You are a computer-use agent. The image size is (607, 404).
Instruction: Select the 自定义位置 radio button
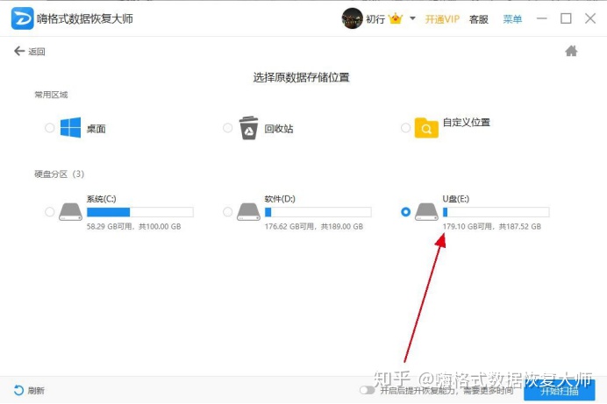point(405,128)
